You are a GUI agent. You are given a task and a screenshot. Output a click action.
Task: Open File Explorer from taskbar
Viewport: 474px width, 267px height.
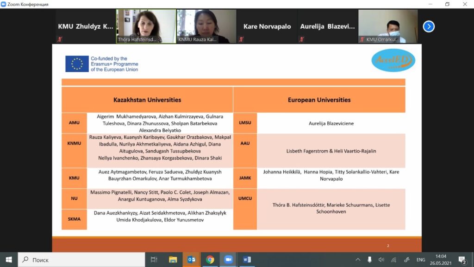click(x=173, y=260)
